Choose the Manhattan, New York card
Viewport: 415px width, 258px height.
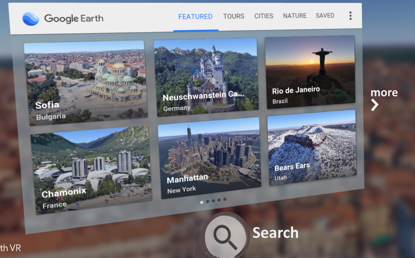click(x=209, y=158)
